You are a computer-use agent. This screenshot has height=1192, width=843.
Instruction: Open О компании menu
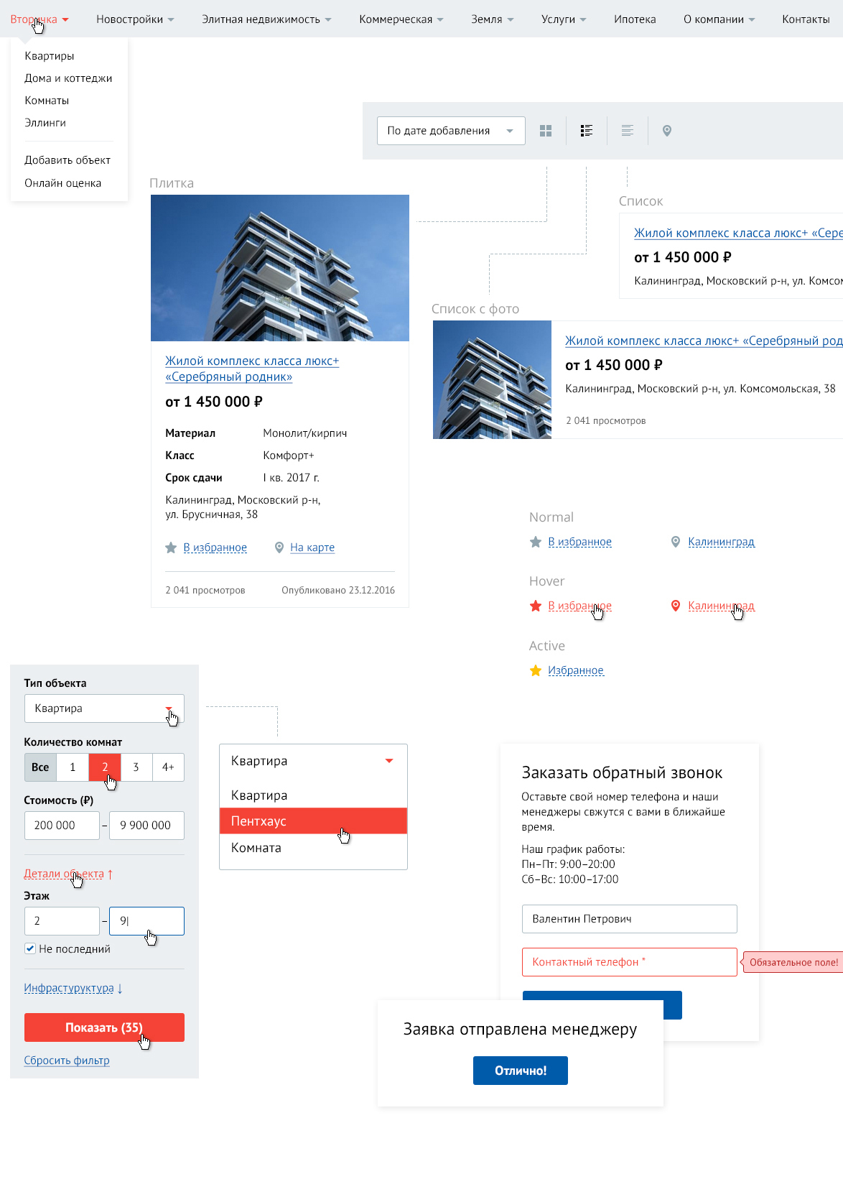(719, 19)
